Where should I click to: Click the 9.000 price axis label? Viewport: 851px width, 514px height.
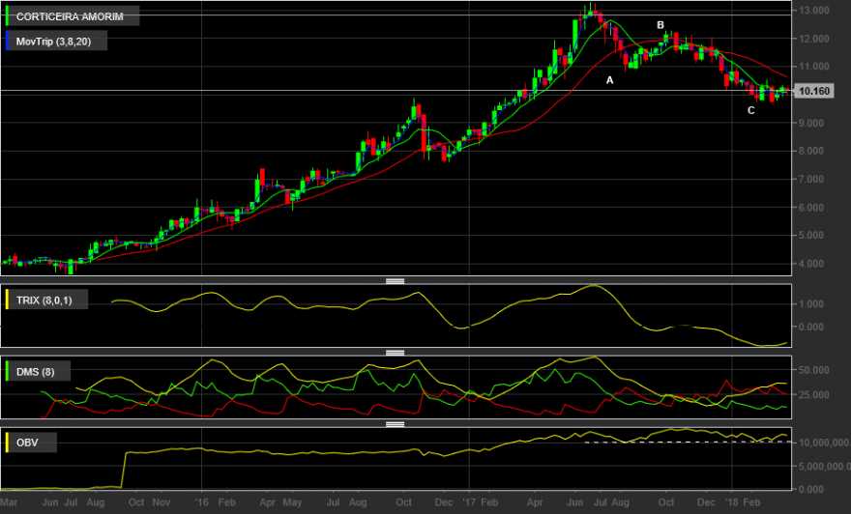[810, 123]
